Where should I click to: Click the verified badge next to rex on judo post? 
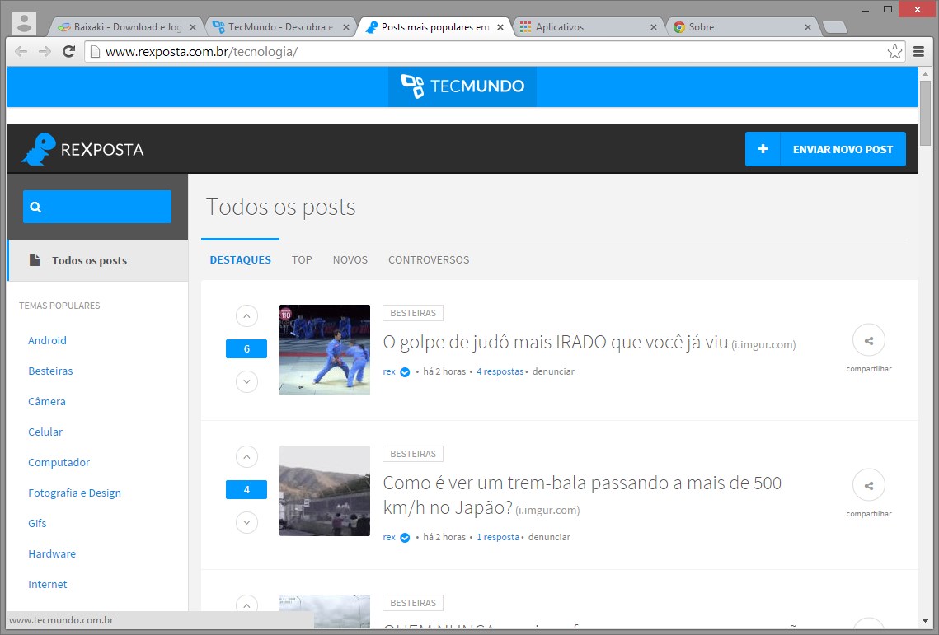pyautogui.click(x=405, y=372)
